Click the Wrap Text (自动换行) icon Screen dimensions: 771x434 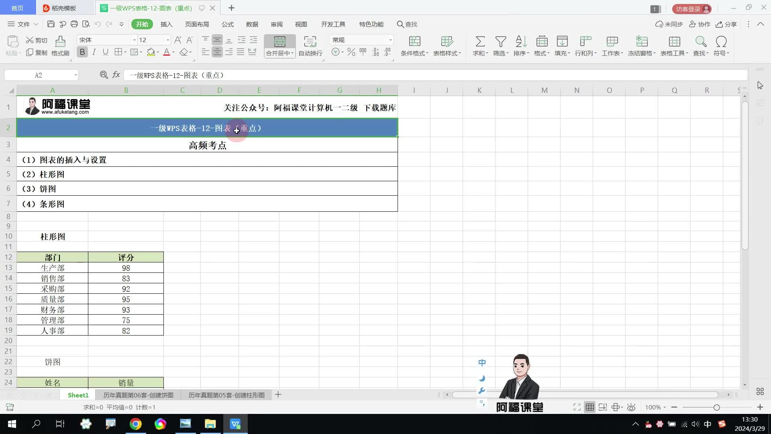tap(310, 42)
